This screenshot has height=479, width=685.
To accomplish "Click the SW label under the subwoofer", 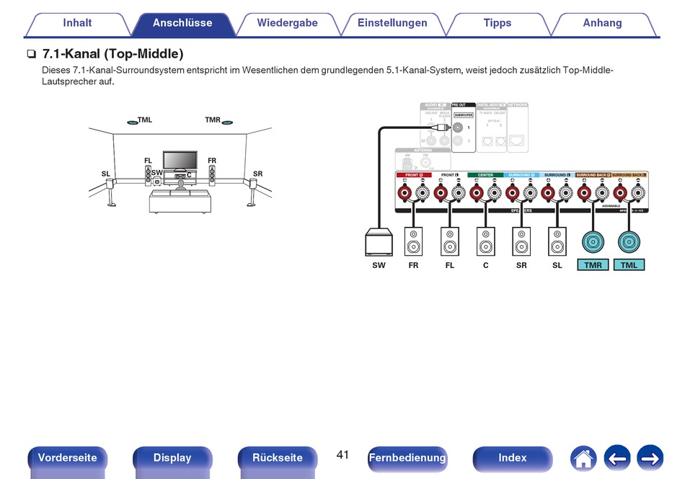I will 379,265.
